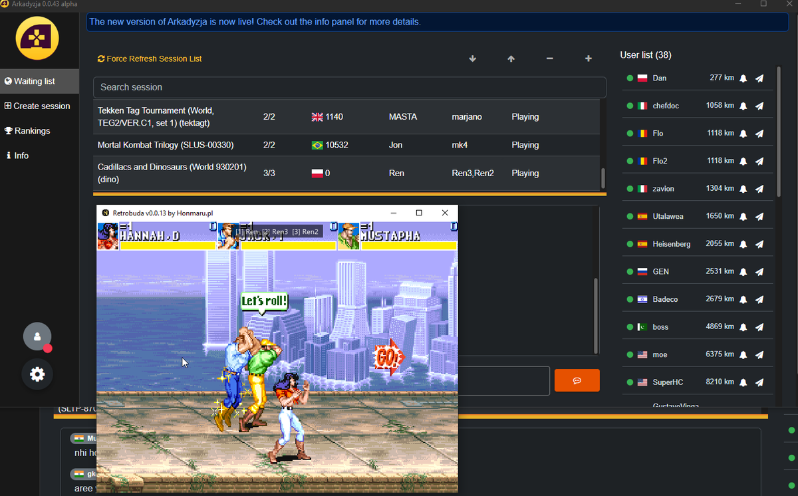Focus the Search session field
Image resolution: width=798 pixels, height=496 pixels.
coord(350,87)
